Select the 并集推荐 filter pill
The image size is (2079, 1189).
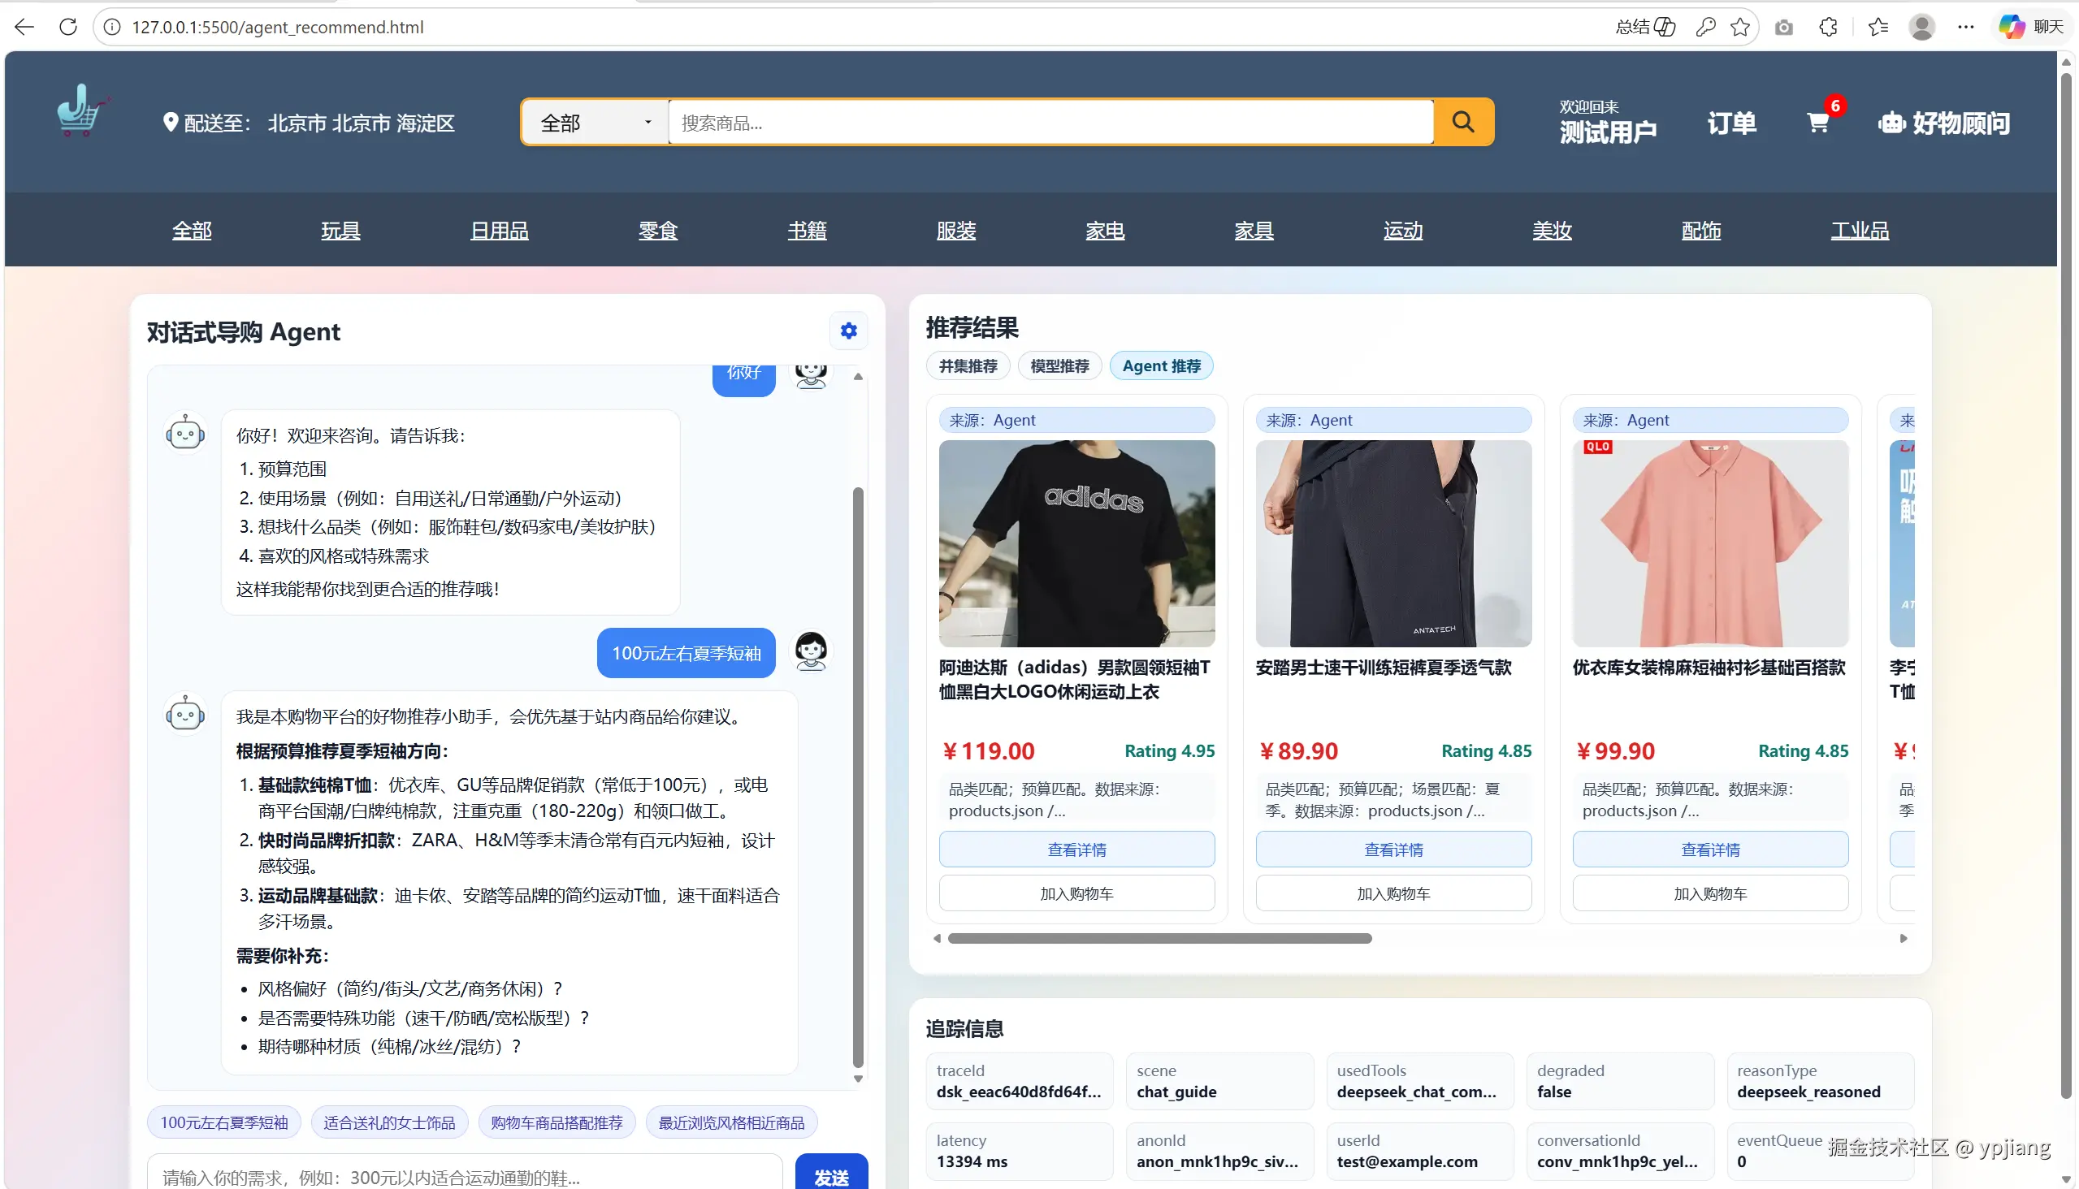968,365
